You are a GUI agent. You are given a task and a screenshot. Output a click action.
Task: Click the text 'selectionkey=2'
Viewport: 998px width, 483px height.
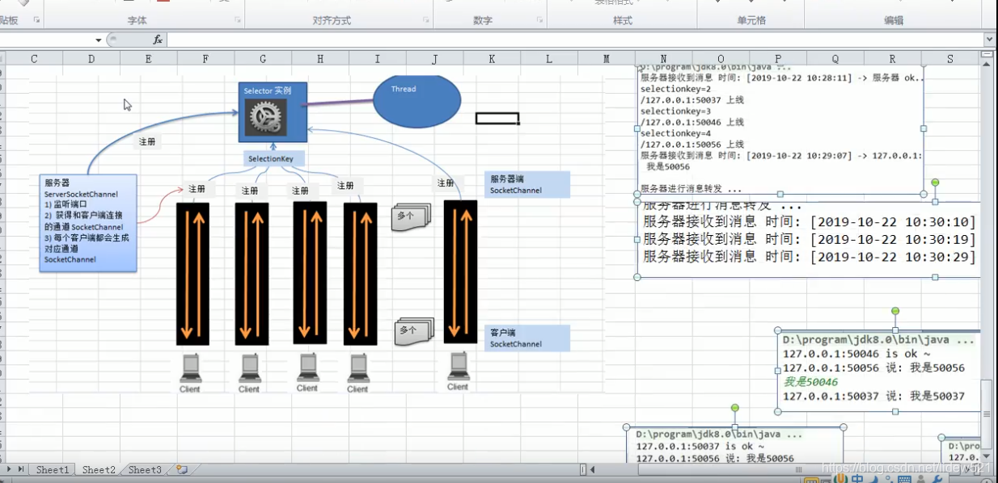point(675,89)
